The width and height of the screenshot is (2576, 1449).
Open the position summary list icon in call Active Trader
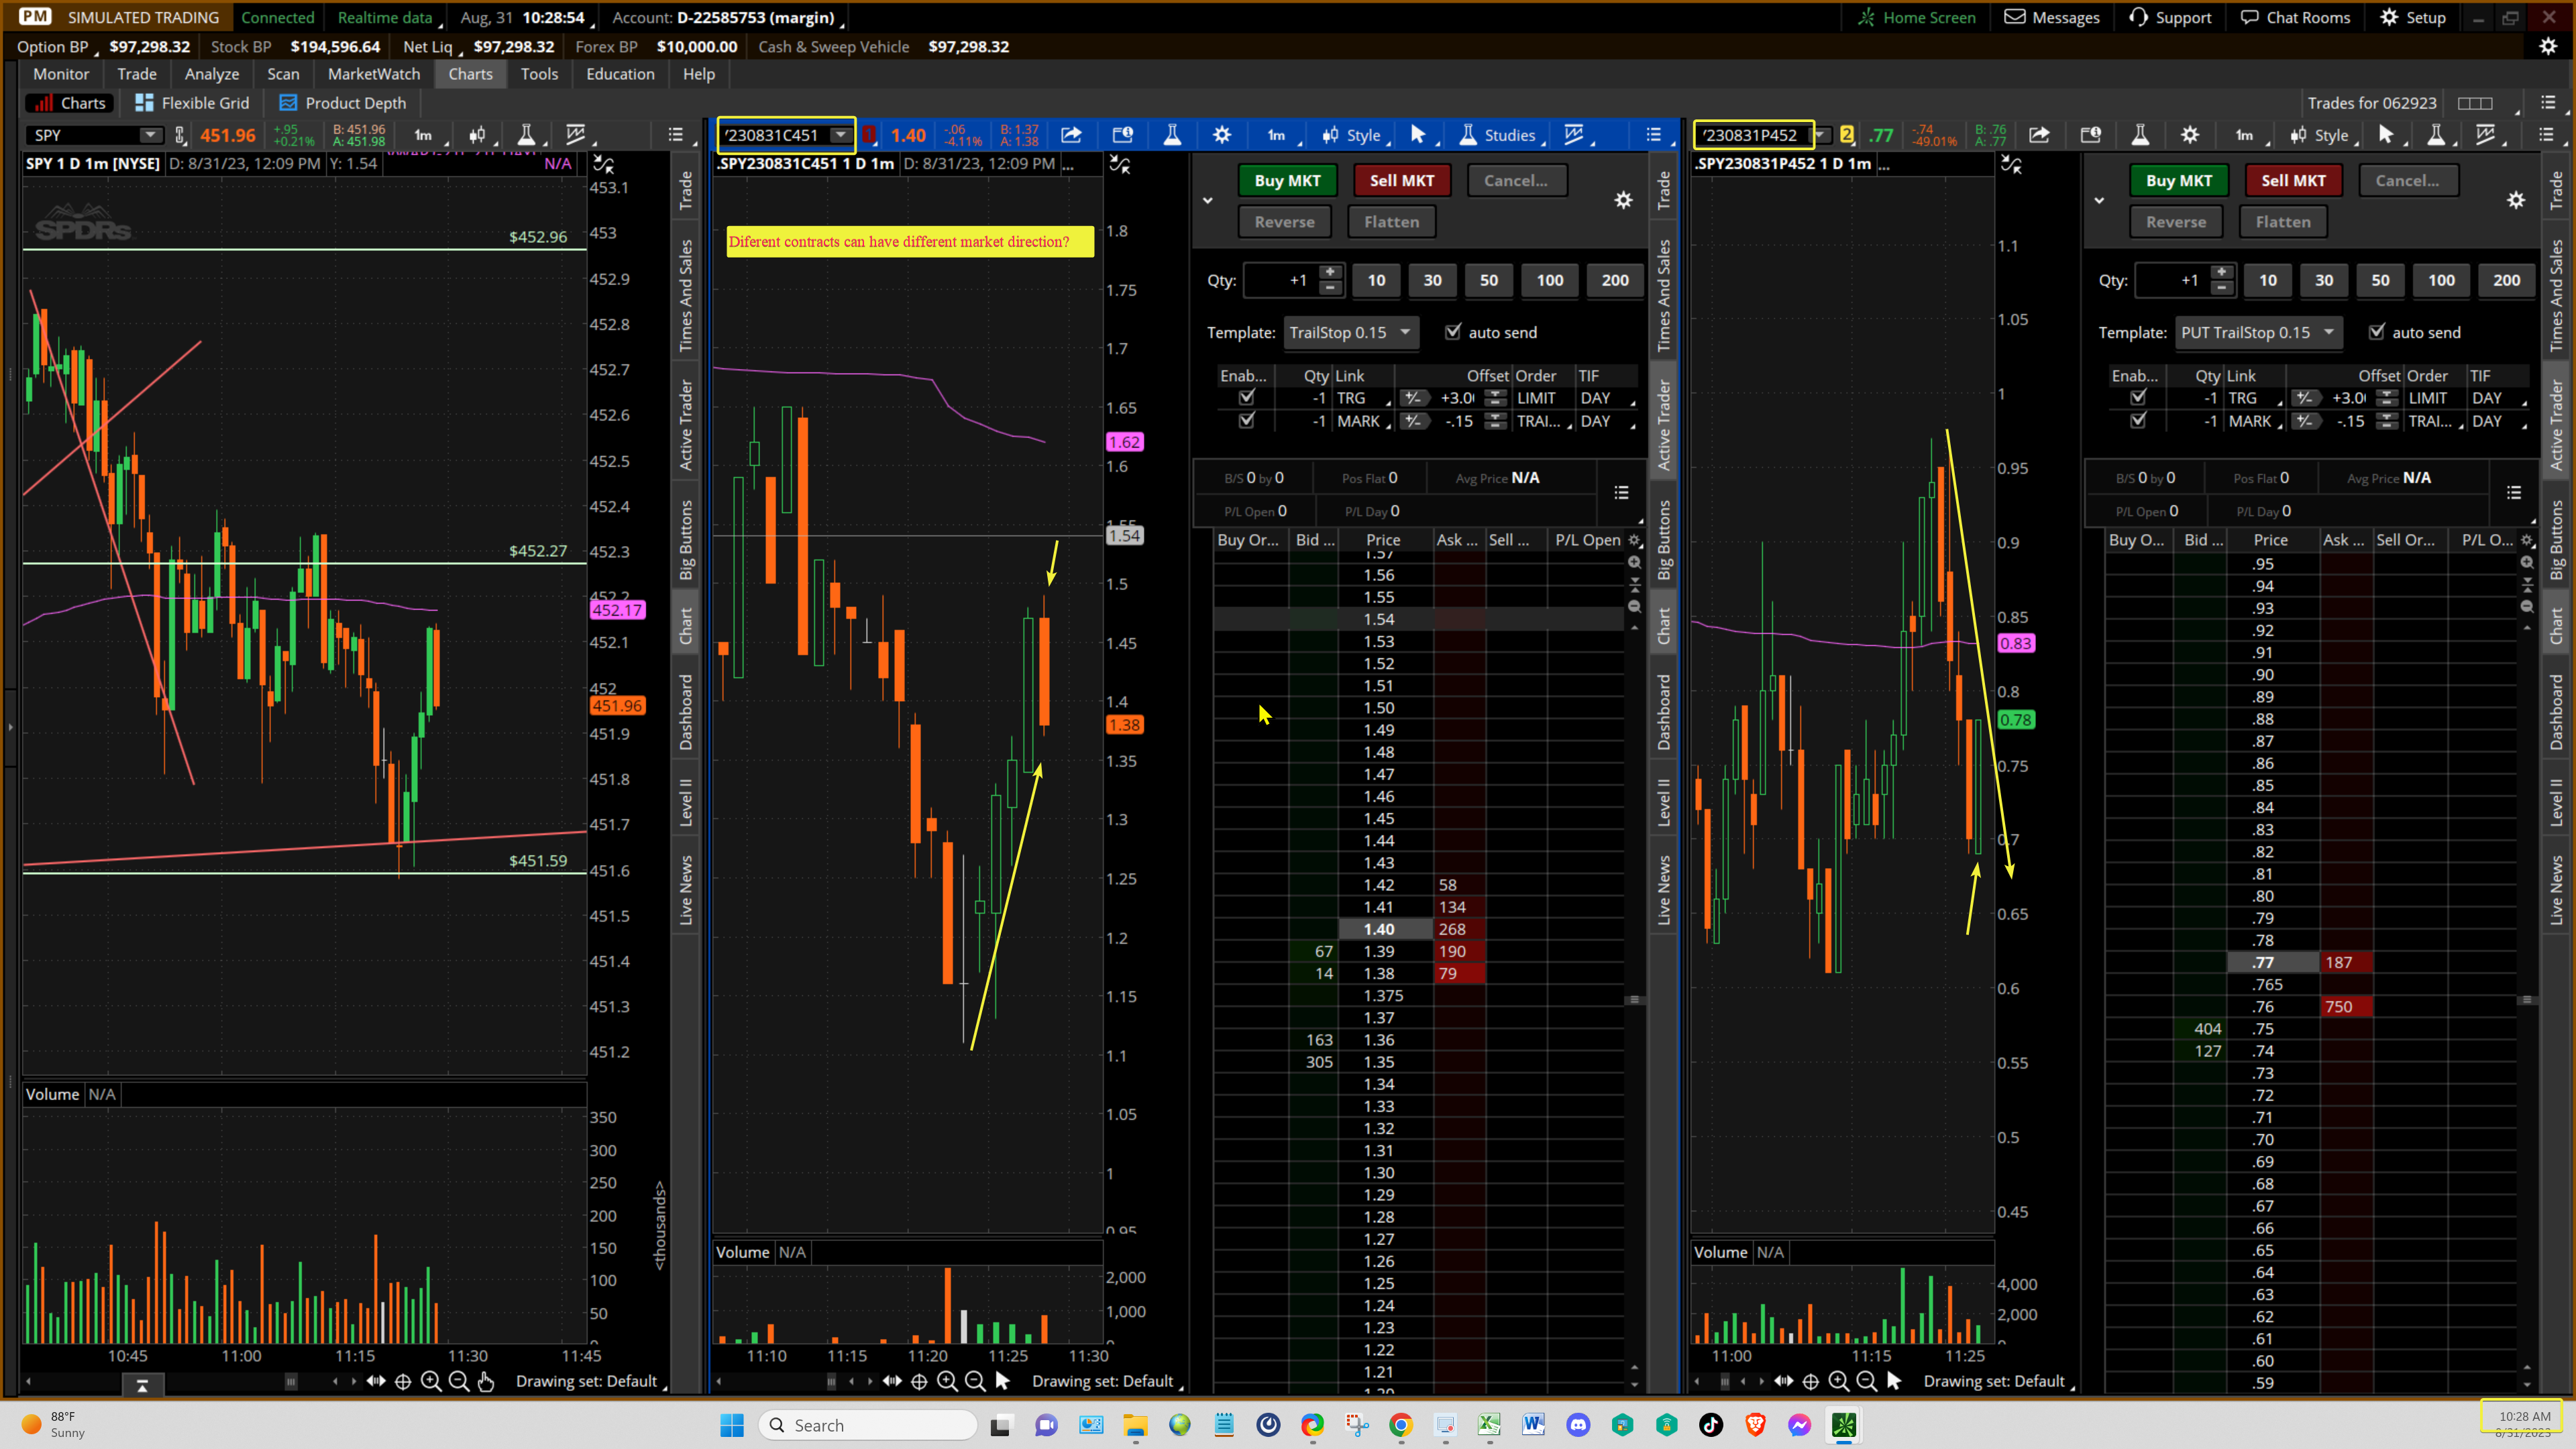point(1621,492)
